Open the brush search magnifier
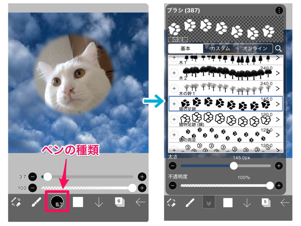The width and height of the screenshot is (301, 226). pos(278,49)
